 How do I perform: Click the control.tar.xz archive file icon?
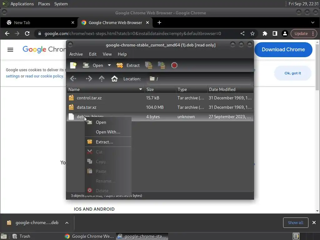point(71,98)
